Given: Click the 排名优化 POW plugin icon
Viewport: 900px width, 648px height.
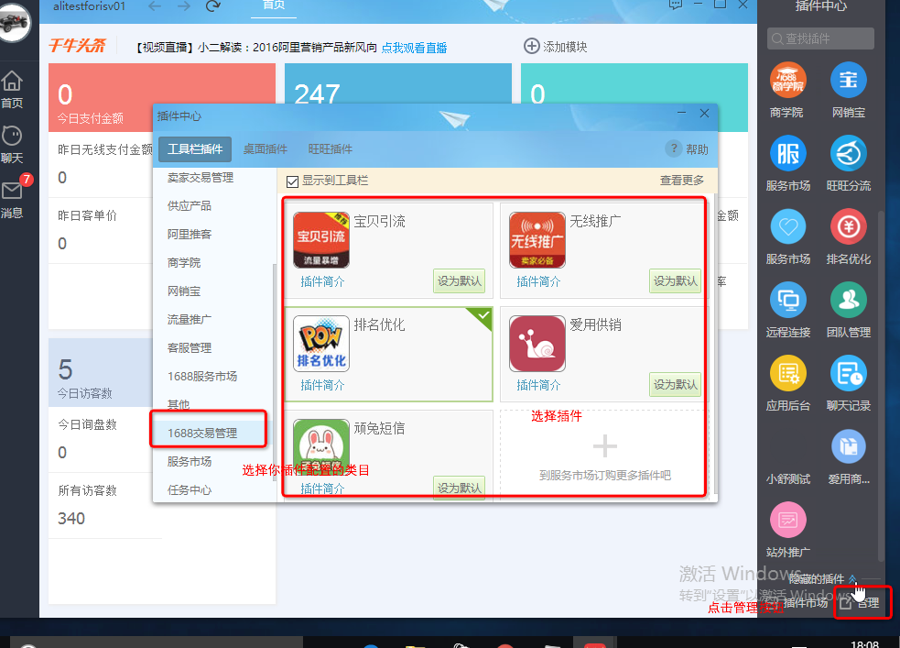Looking at the screenshot, I should click(x=320, y=344).
